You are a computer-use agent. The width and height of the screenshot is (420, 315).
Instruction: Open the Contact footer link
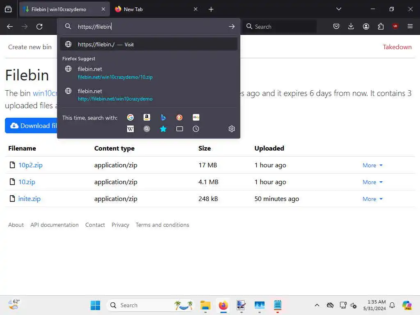click(x=95, y=225)
